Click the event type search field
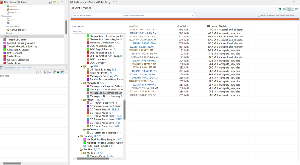 97,31
